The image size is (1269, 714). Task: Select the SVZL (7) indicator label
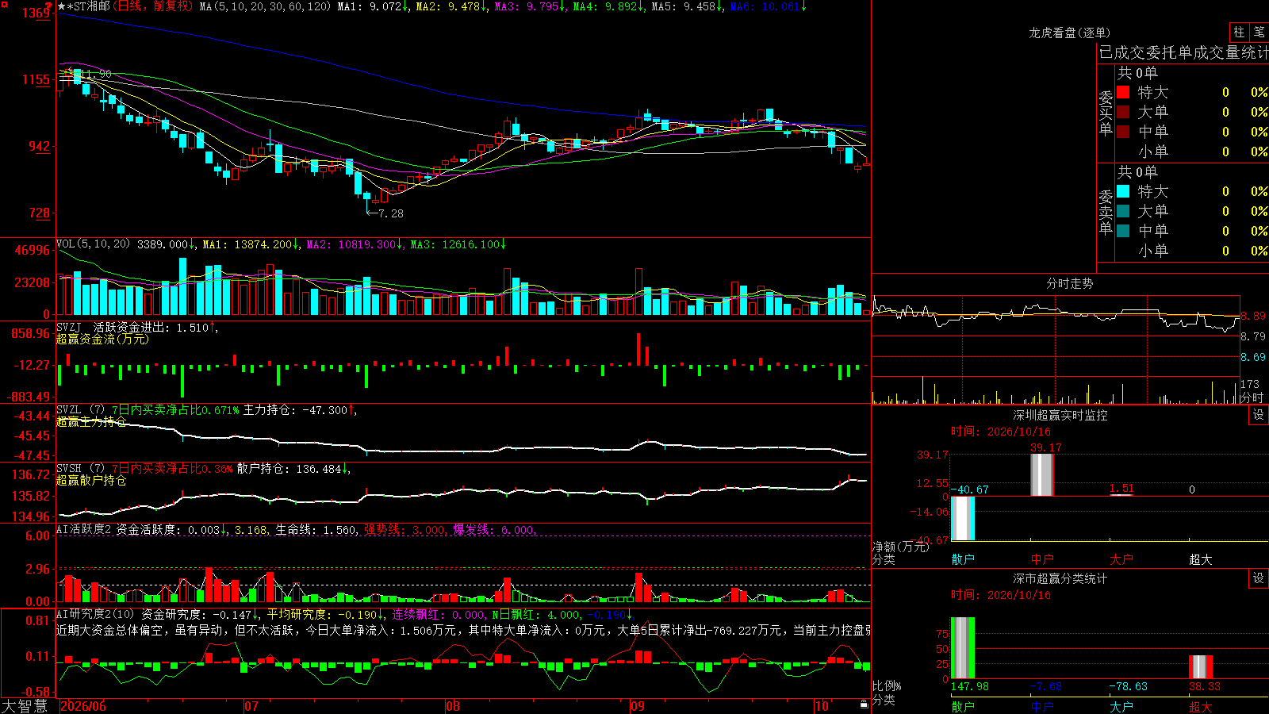(x=80, y=410)
